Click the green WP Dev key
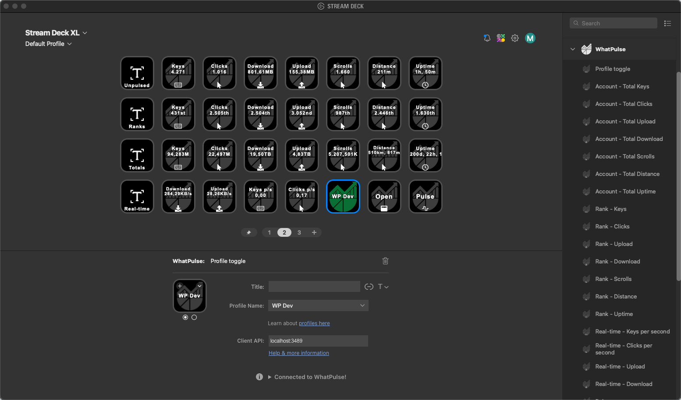Viewport: 681px width, 400px height. click(x=343, y=196)
